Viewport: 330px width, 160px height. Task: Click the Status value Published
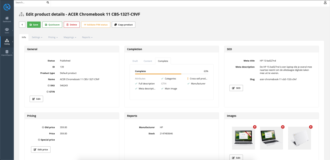(x=65, y=61)
